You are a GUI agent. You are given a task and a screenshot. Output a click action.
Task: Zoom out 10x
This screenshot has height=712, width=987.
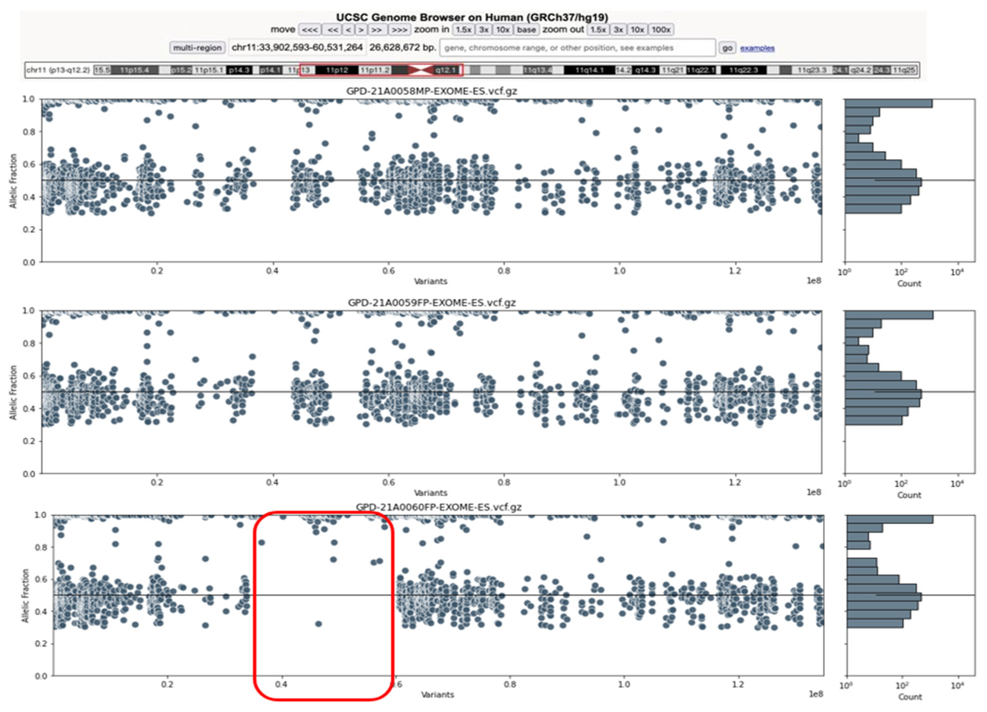(637, 30)
